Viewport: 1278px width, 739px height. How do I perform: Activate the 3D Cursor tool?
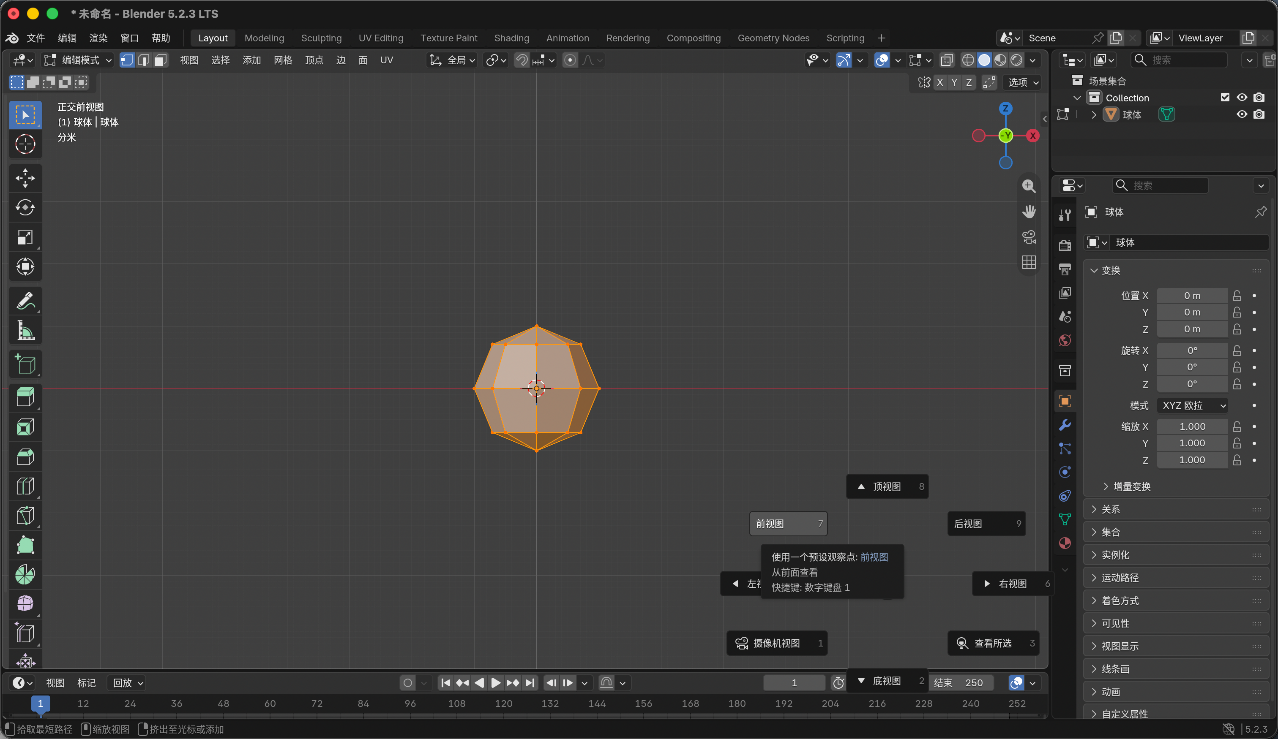point(25,144)
